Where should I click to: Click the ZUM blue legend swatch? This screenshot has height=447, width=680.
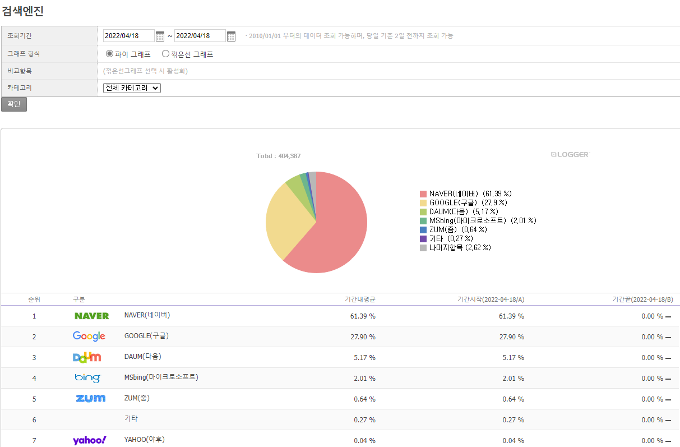(423, 229)
